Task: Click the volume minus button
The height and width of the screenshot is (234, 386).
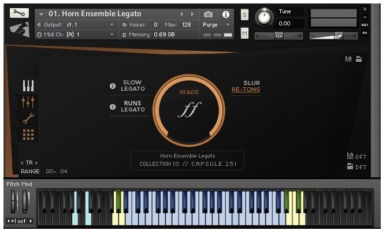Action: click(x=313, y=36)
